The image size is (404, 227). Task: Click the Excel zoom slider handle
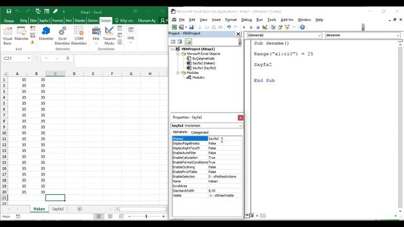[x=146, y=216]
